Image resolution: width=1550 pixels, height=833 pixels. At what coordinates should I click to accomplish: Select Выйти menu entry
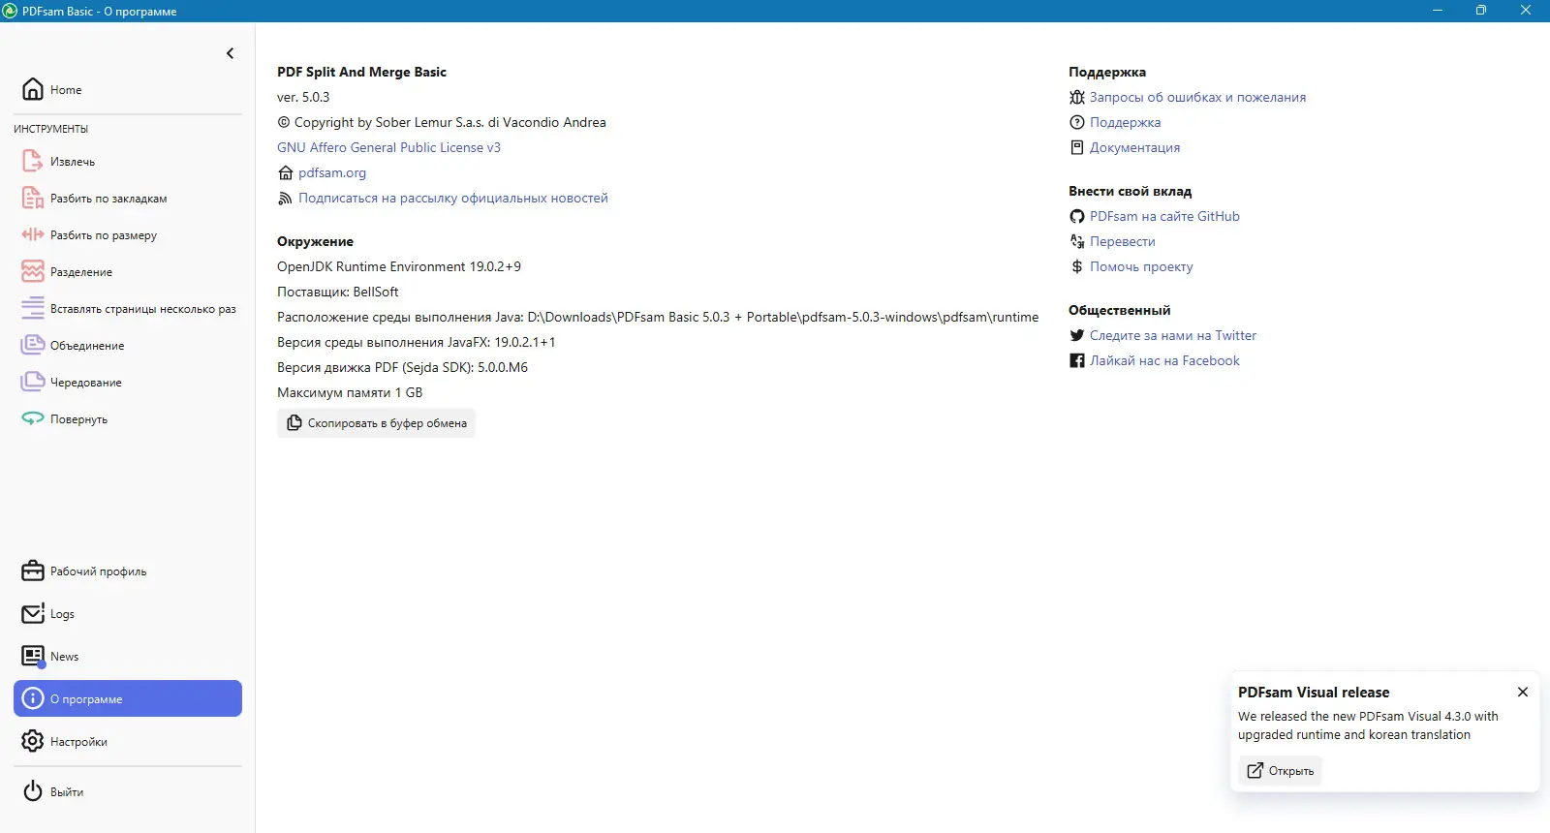point(67,792)
